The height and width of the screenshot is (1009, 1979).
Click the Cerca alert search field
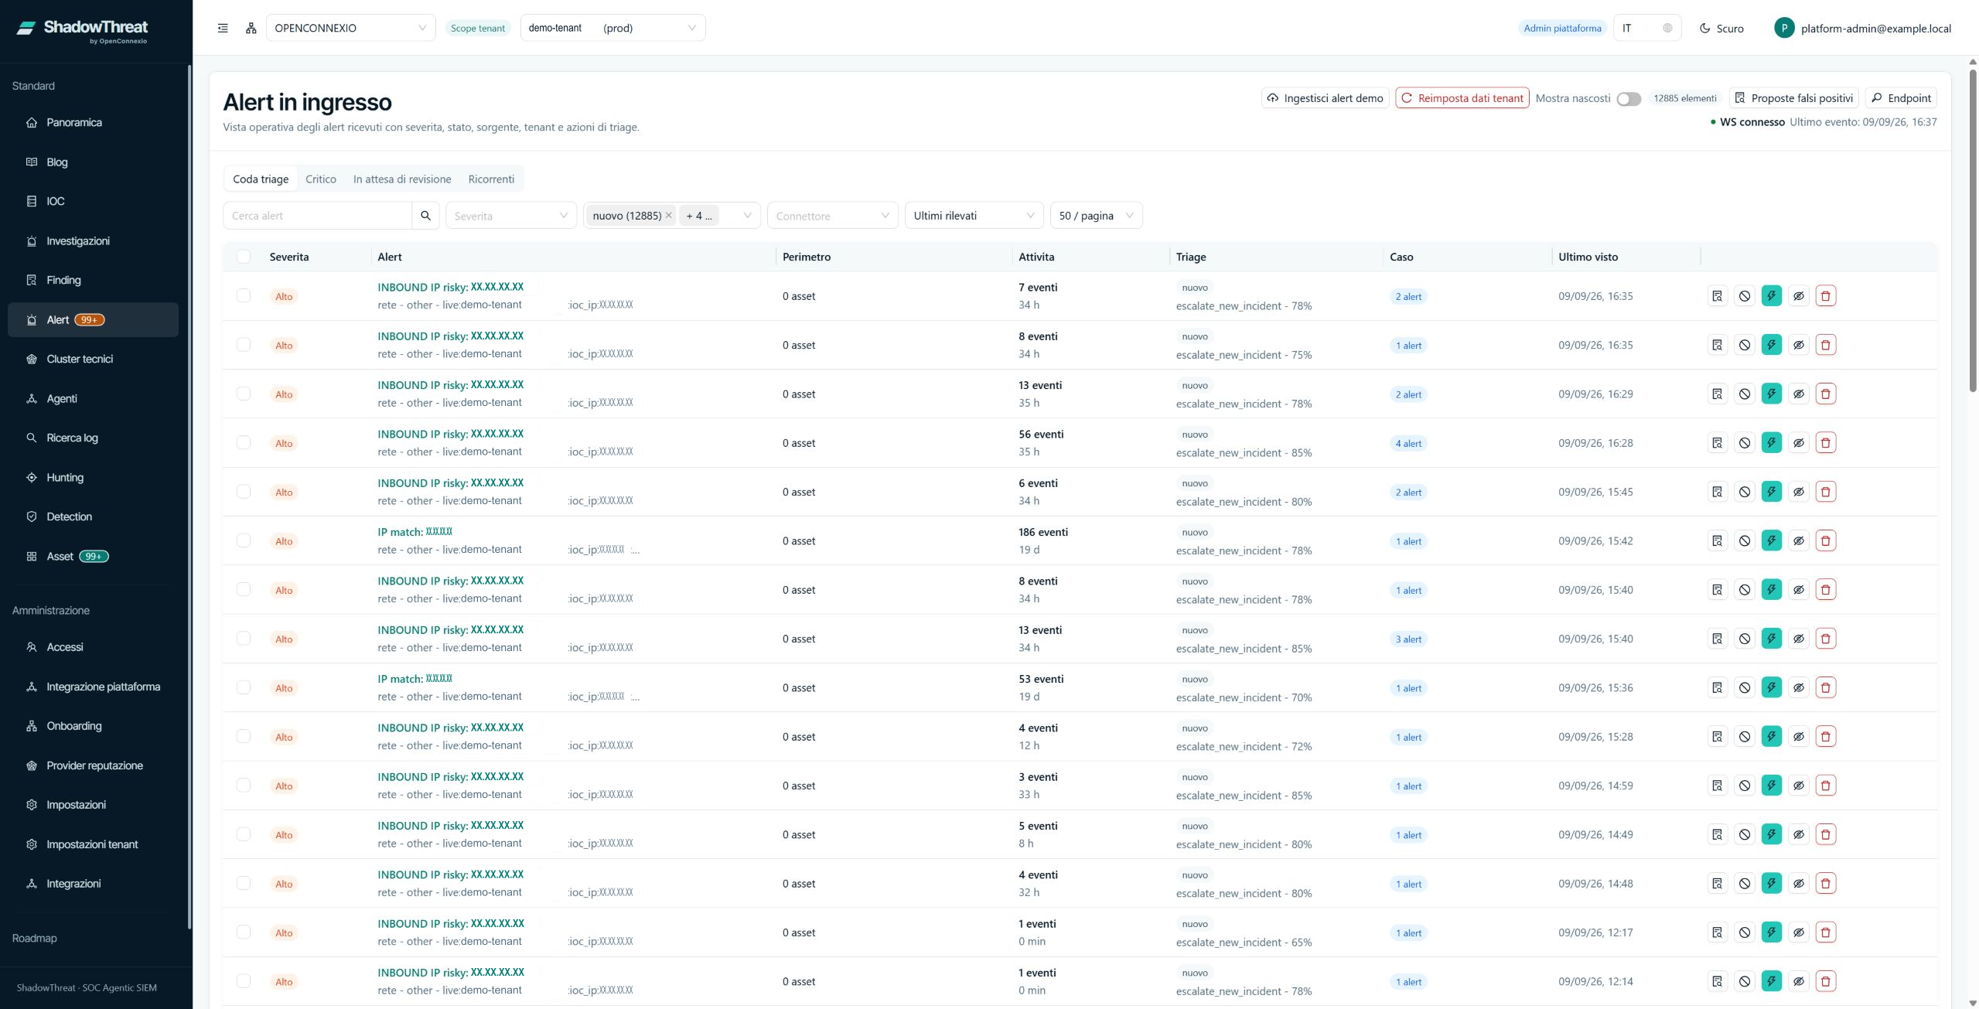pyautogui.click(x=317, y=216)
